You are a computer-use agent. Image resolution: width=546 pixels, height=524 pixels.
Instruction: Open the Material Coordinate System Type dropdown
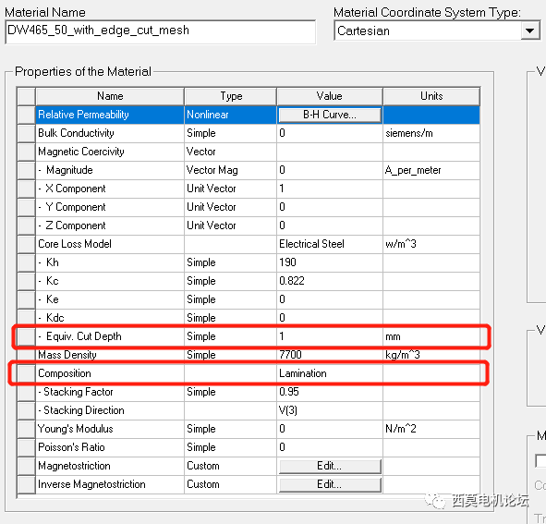530,30
